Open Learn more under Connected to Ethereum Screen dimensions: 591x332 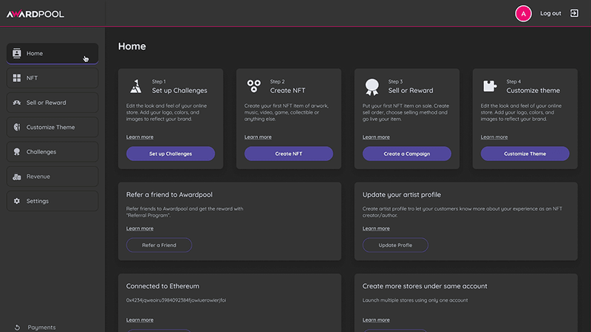pyautogui.click(x=140, y=320)
